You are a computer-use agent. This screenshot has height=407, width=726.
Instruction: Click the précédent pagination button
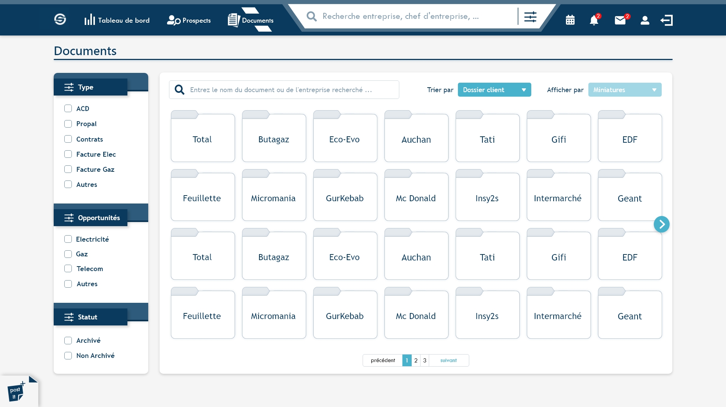click(383, 360)
